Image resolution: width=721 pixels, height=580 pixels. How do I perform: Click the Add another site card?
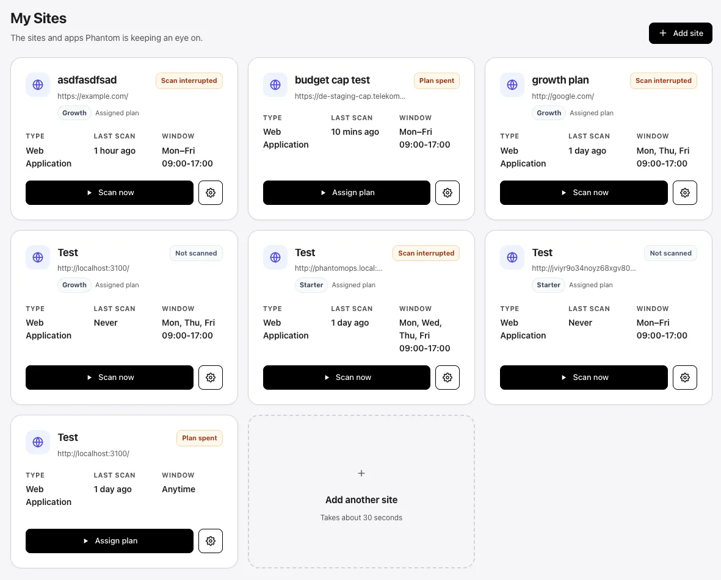361,491
